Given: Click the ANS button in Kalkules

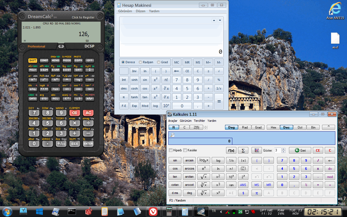Looking at the screenshot, I should 243,185.
